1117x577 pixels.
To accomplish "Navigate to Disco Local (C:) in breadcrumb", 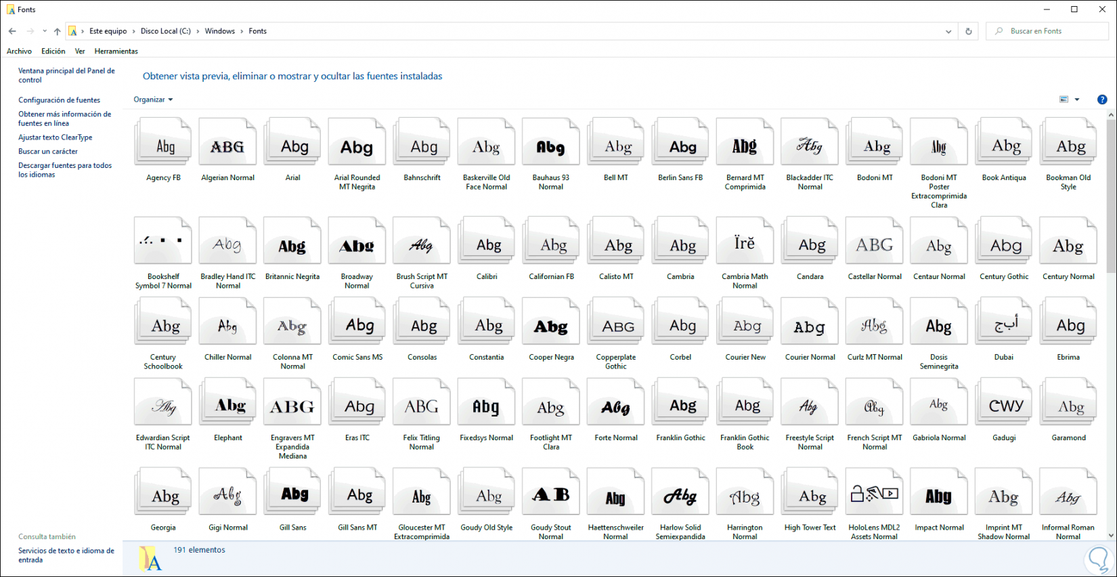I will [166, 31].
